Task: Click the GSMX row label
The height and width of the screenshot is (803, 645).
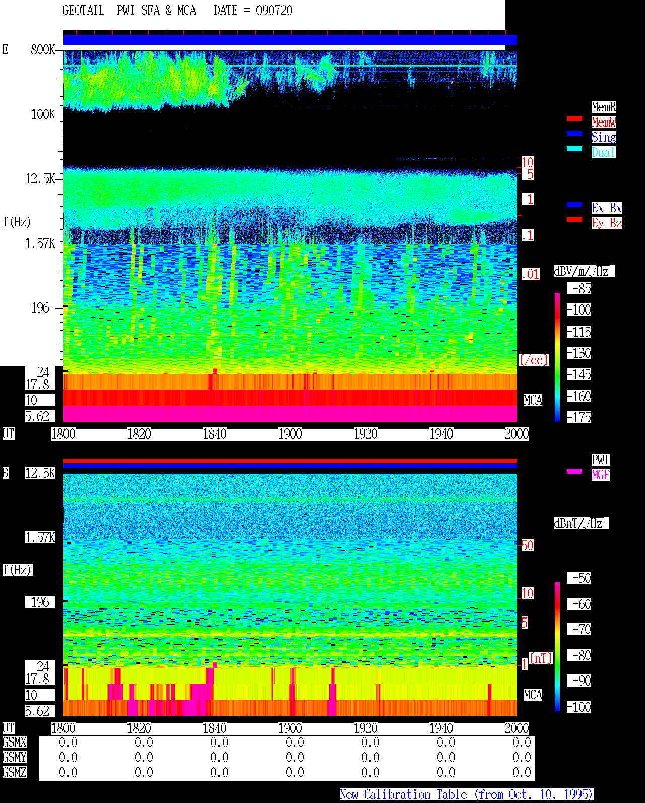Action: (x=15, y=743)
